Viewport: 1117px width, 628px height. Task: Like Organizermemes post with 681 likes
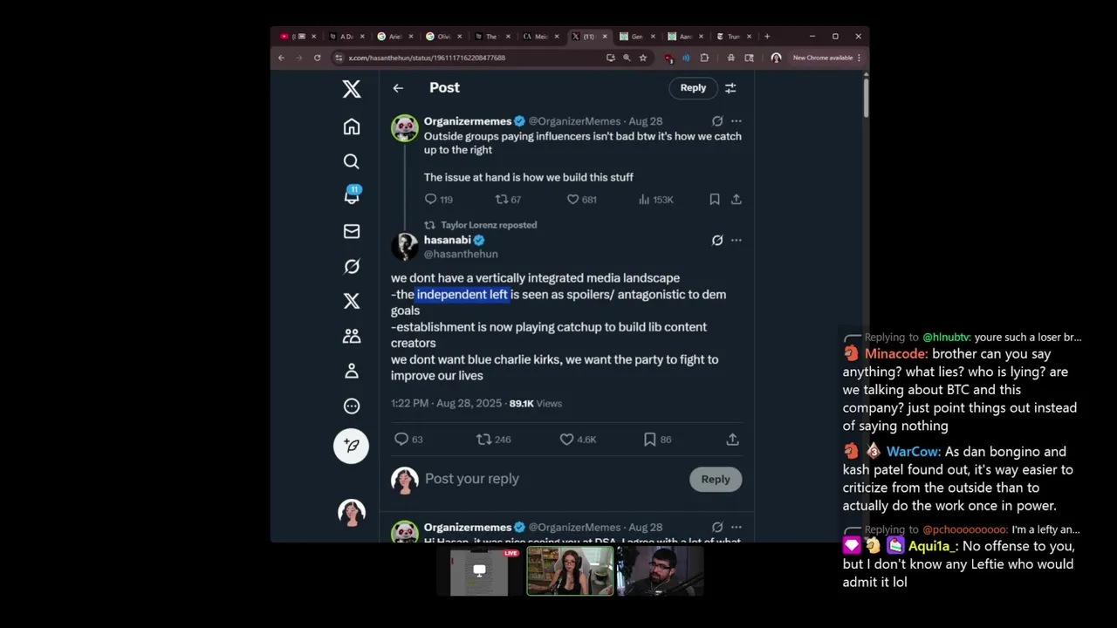tap(581, 200)
